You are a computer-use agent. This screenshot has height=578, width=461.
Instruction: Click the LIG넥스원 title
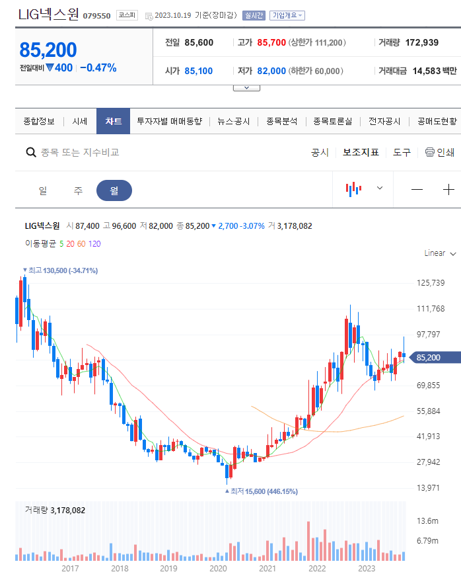tap(49, 15)
